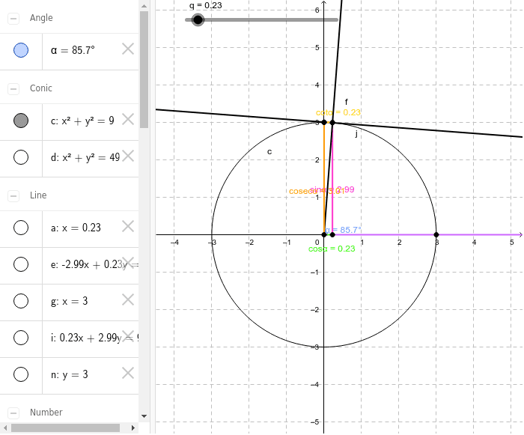This screenshot has width=524, height=435.
Task: Collapse the Angle category
Action: pos(13,19)
